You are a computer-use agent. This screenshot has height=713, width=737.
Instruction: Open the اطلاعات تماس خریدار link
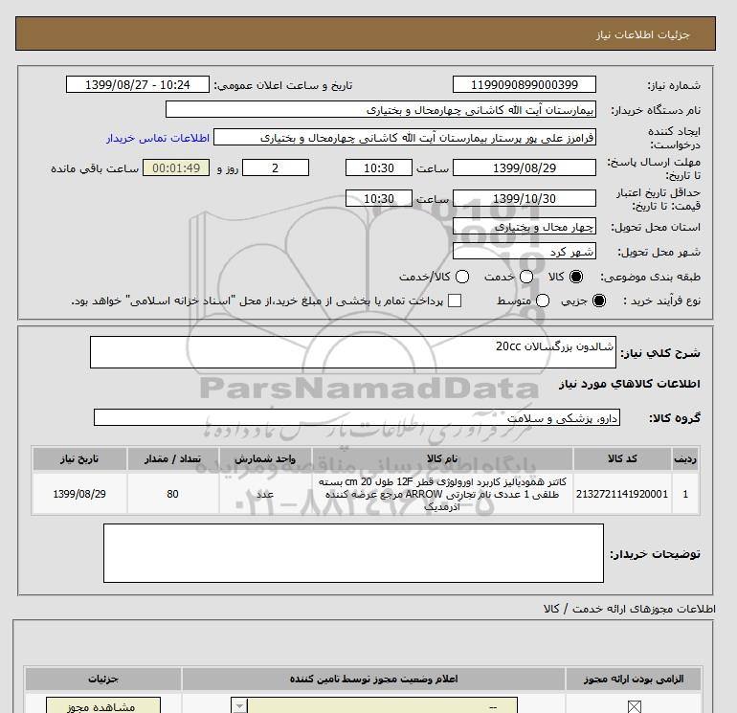(158, 138)
